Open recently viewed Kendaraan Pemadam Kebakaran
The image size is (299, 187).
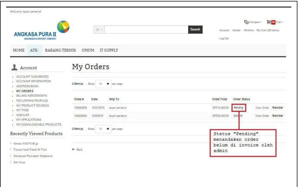(33, 156)
